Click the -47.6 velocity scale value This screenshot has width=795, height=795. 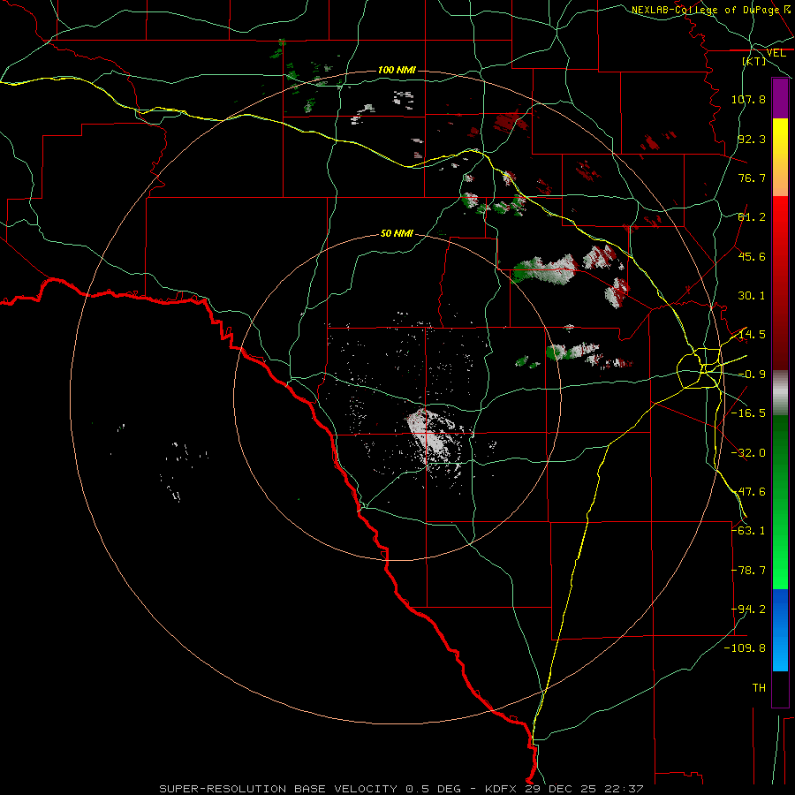pyautogui.click(x=748, y=492)
